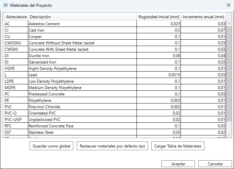
Task: Edit Stainless Steel annual increment 0,02
Action: (203, 132)
